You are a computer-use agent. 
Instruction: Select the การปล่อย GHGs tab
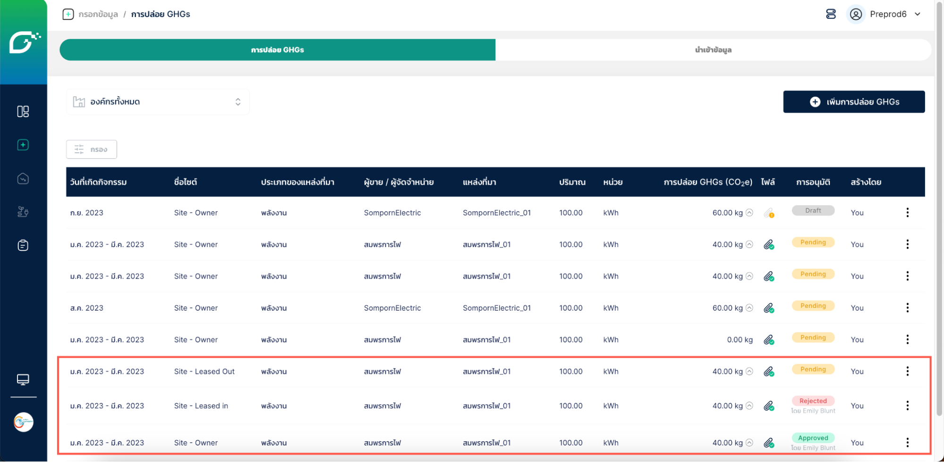point(277,50)
